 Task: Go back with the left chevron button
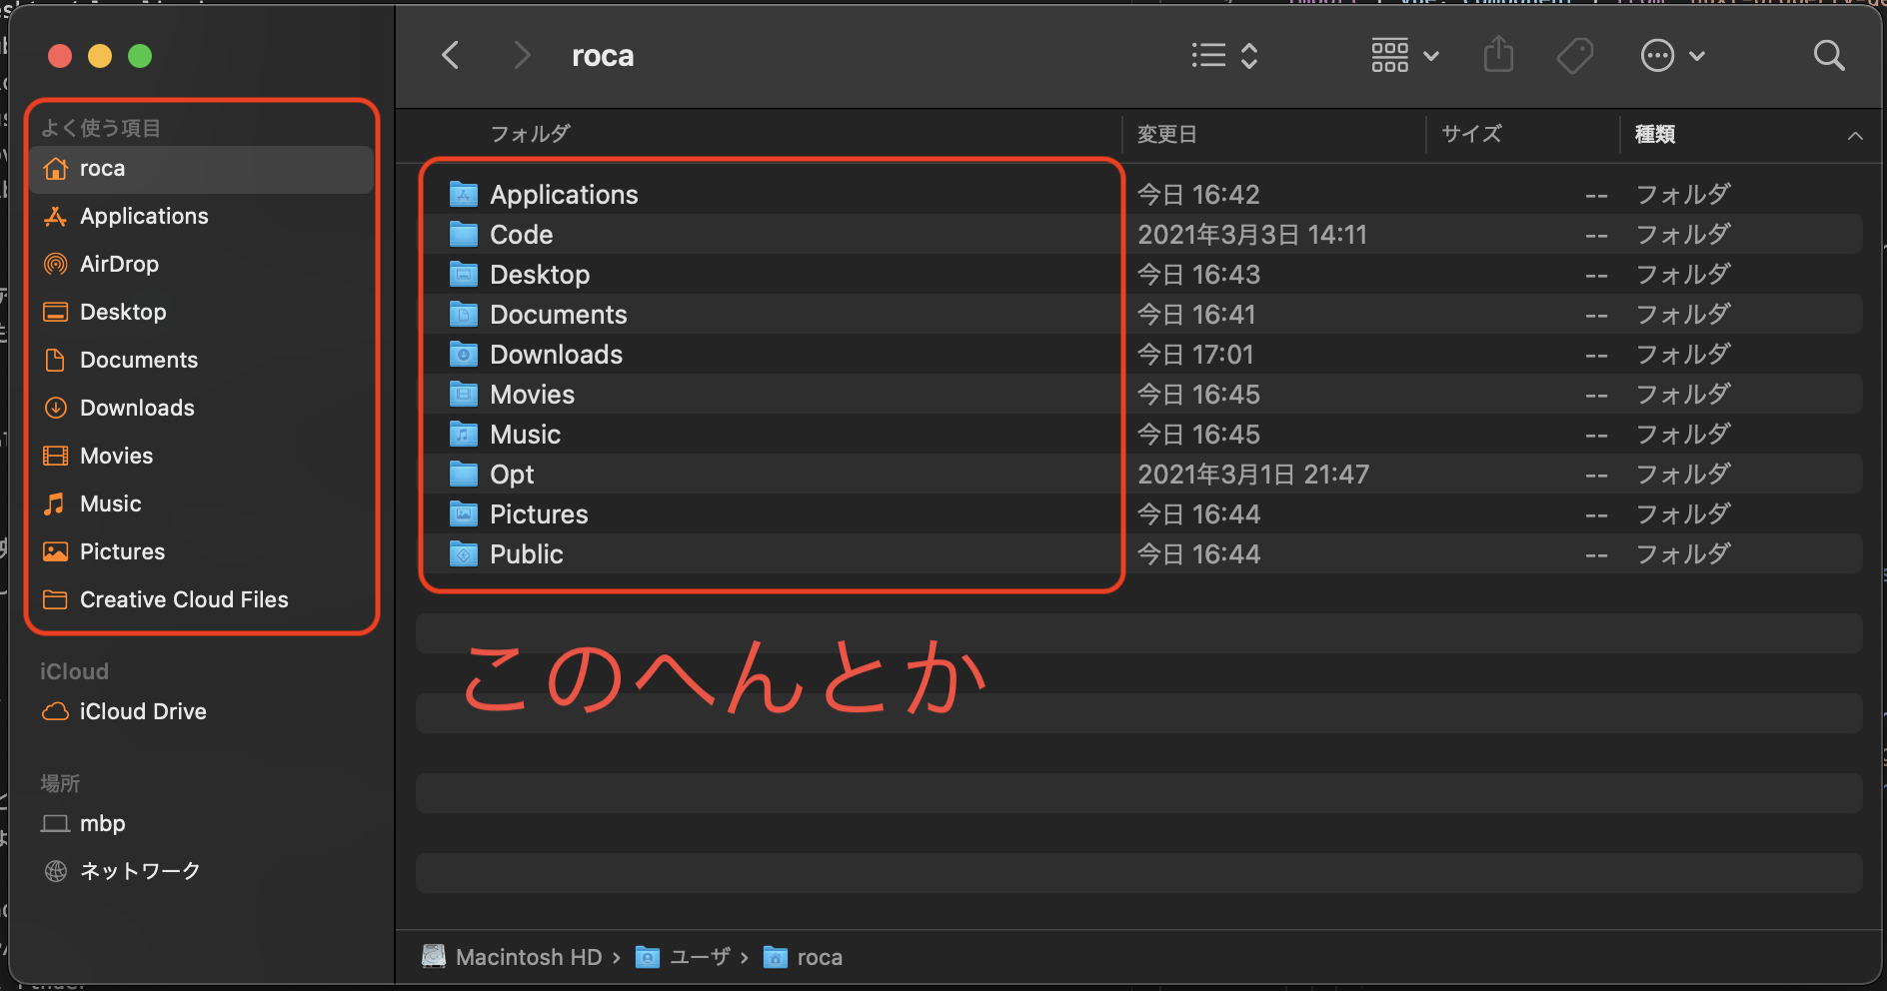(451, 56)
